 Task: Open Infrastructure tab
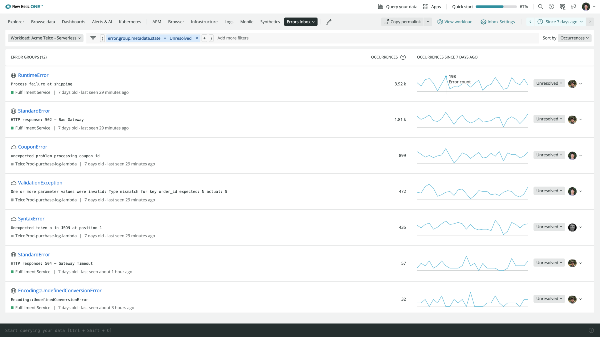(204, 22)
